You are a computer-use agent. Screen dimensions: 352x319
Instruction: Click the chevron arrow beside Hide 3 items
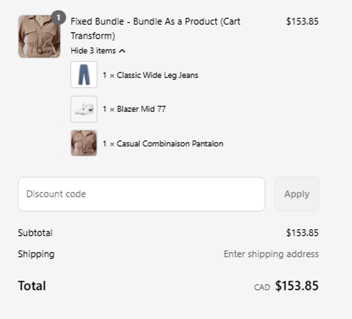(x=122, y=51)
